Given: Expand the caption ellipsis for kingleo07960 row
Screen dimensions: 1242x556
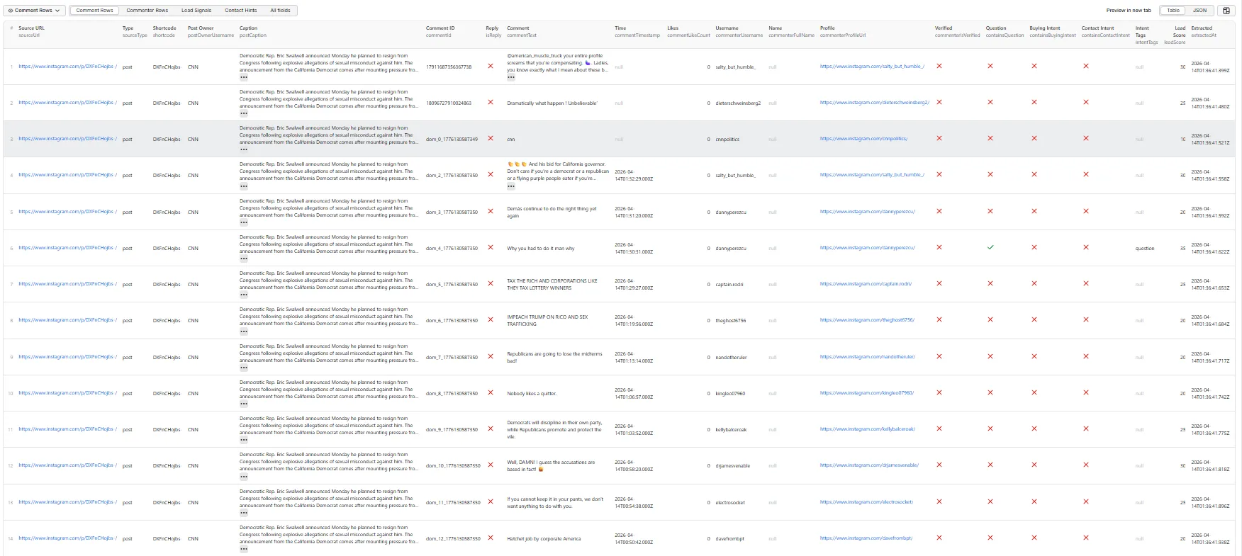Looking at the screenshot, I should pos(244,404).
